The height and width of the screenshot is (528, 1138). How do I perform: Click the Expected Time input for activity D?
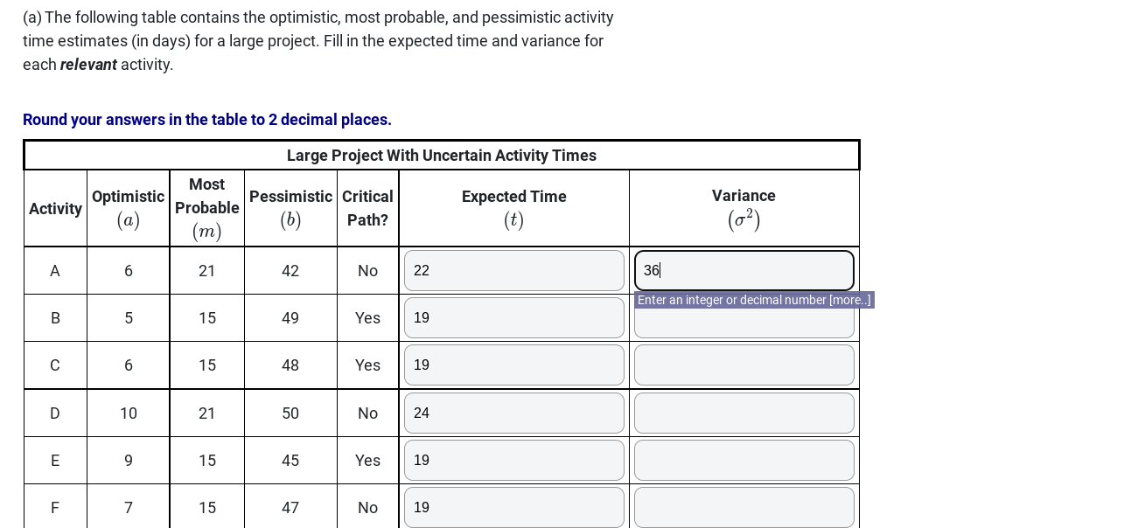pos(513,413)
